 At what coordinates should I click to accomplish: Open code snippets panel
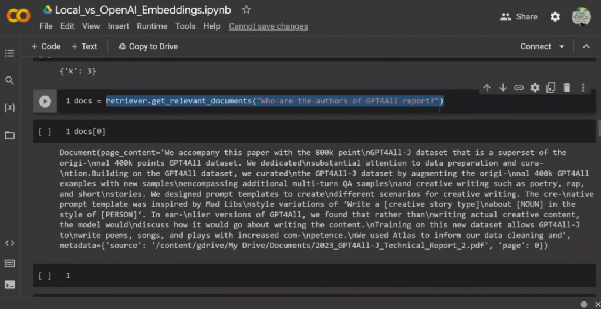tap(9, 243)
